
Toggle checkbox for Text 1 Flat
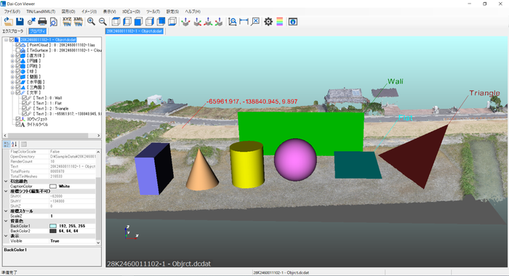pyautogui.click(x=24, y=103)
